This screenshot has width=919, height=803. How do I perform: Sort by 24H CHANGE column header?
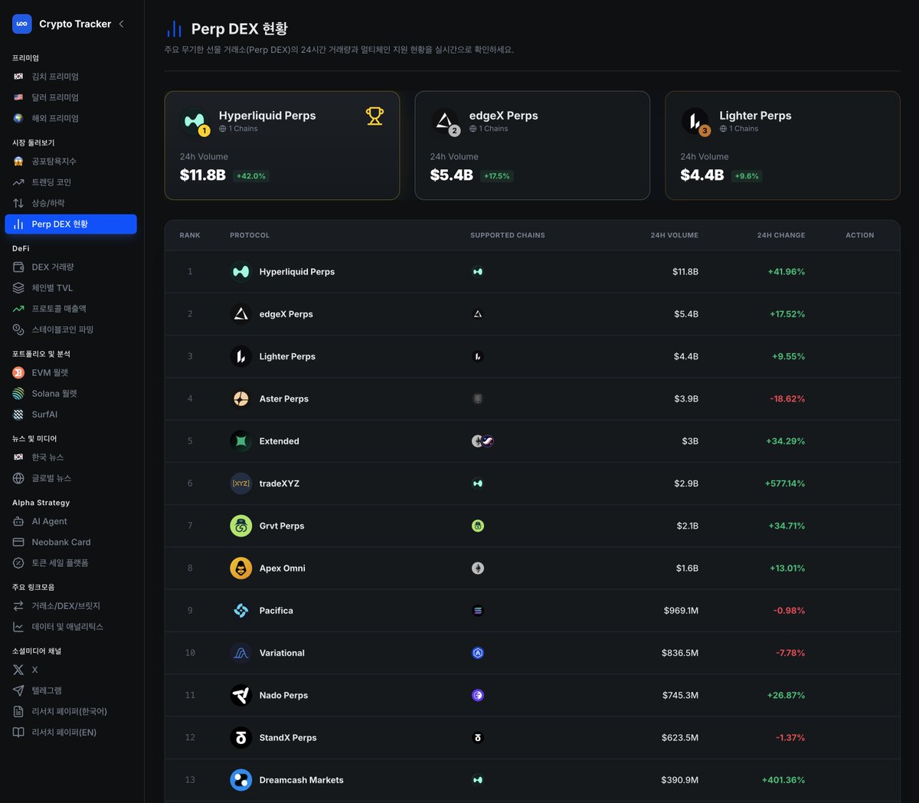pyautogui.click(x=781, y=235)
